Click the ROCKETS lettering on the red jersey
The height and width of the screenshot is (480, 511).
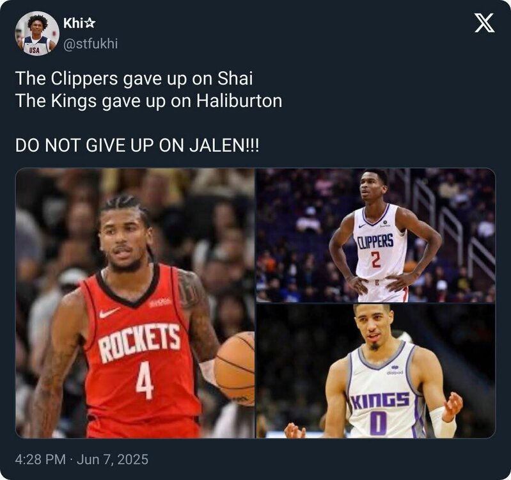[139, 342]
